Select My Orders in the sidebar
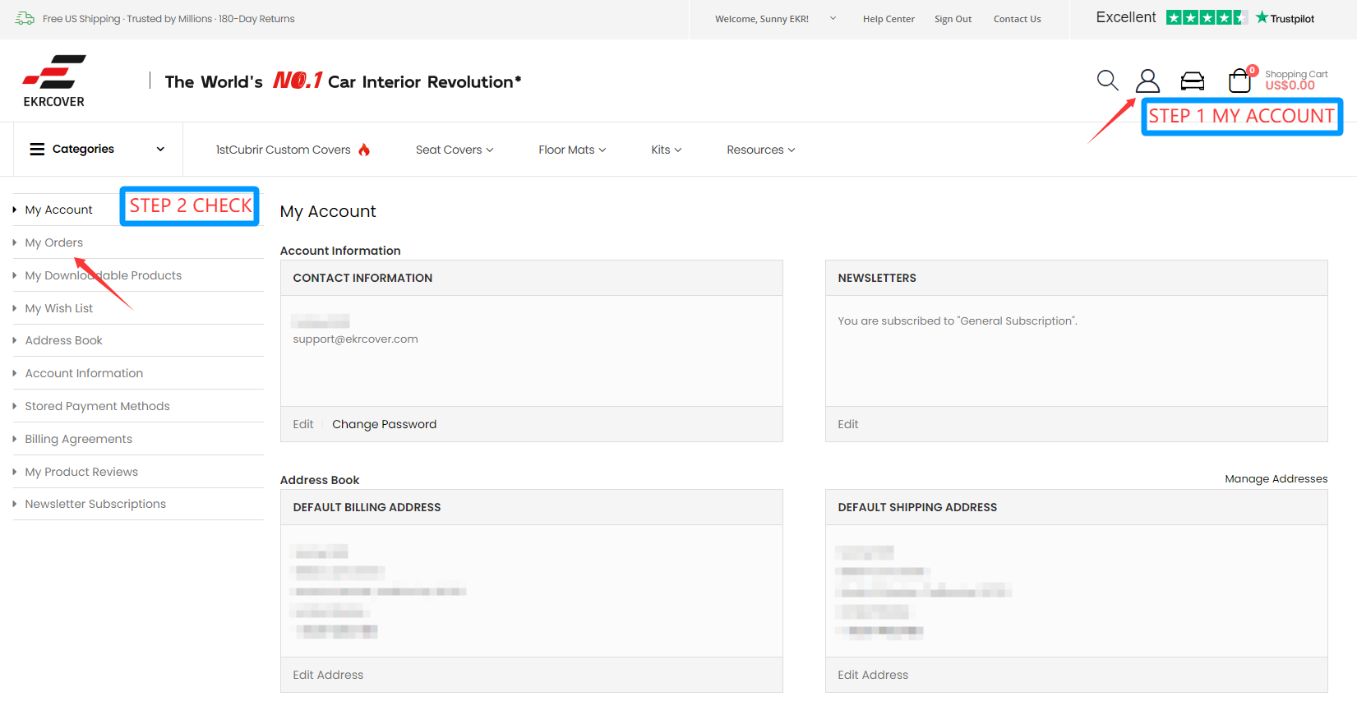 [x=54, y=242]
